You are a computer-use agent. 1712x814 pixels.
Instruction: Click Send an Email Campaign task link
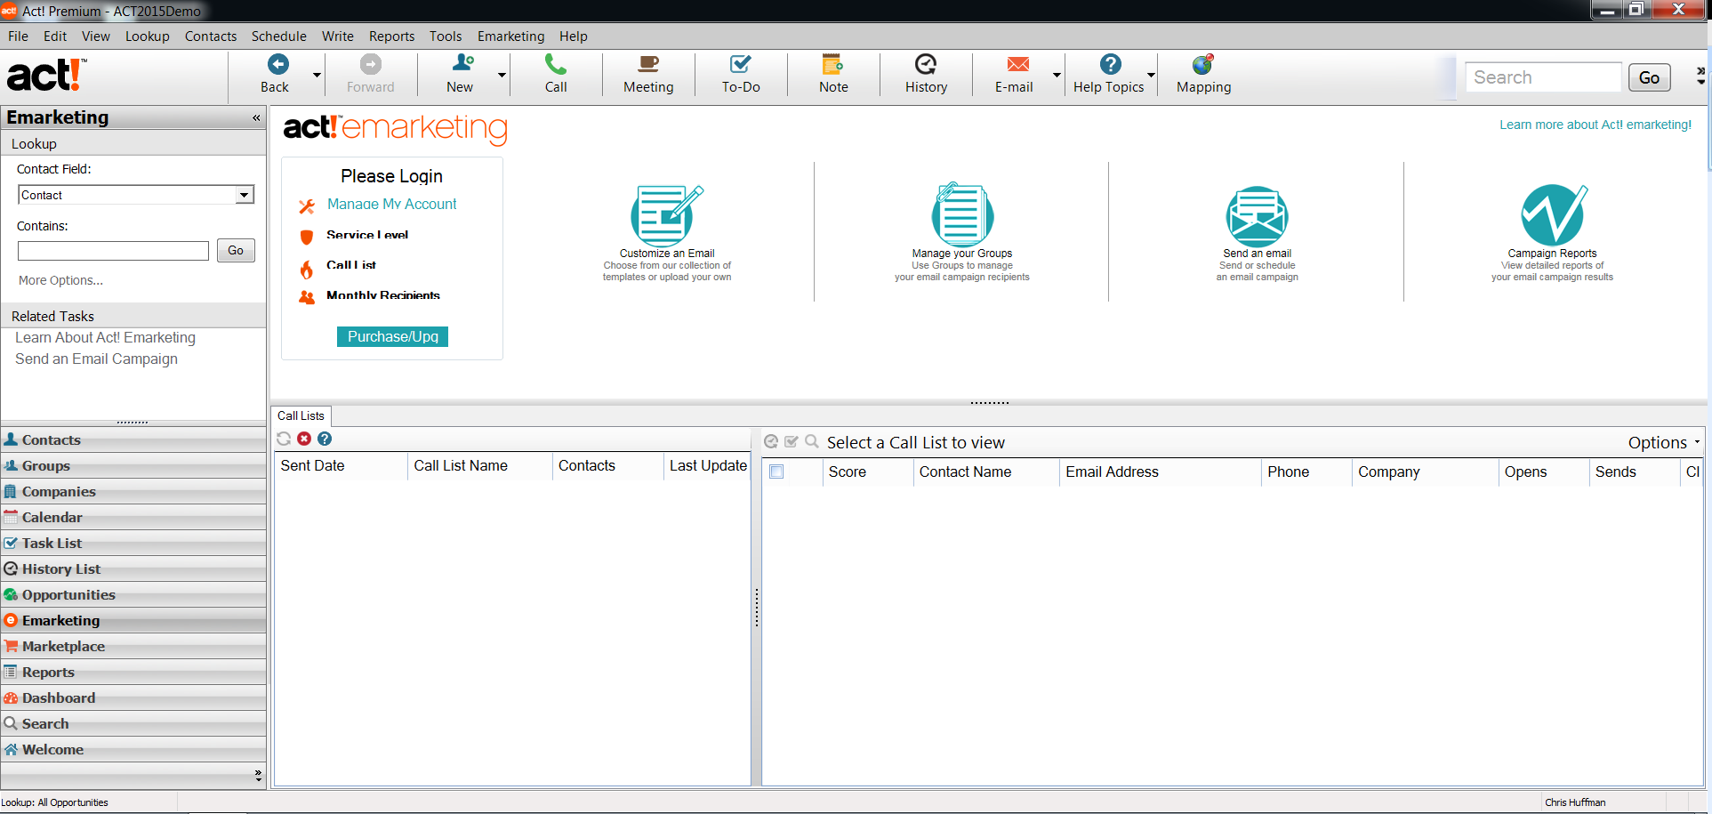[x=96, y=359]
